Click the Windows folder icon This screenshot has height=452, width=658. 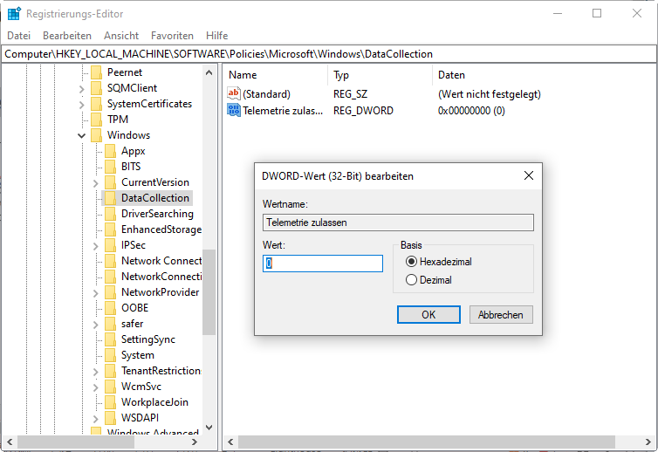97,135
